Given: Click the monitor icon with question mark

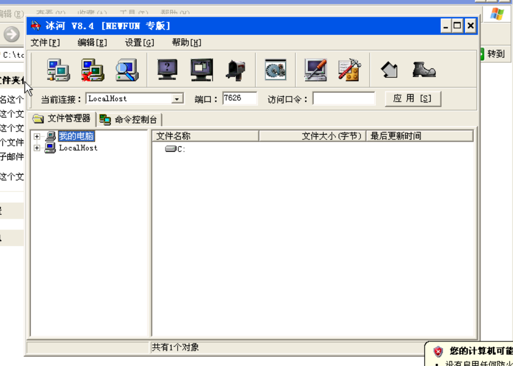Looking at the screenshot, I should [x=167, y=70].
